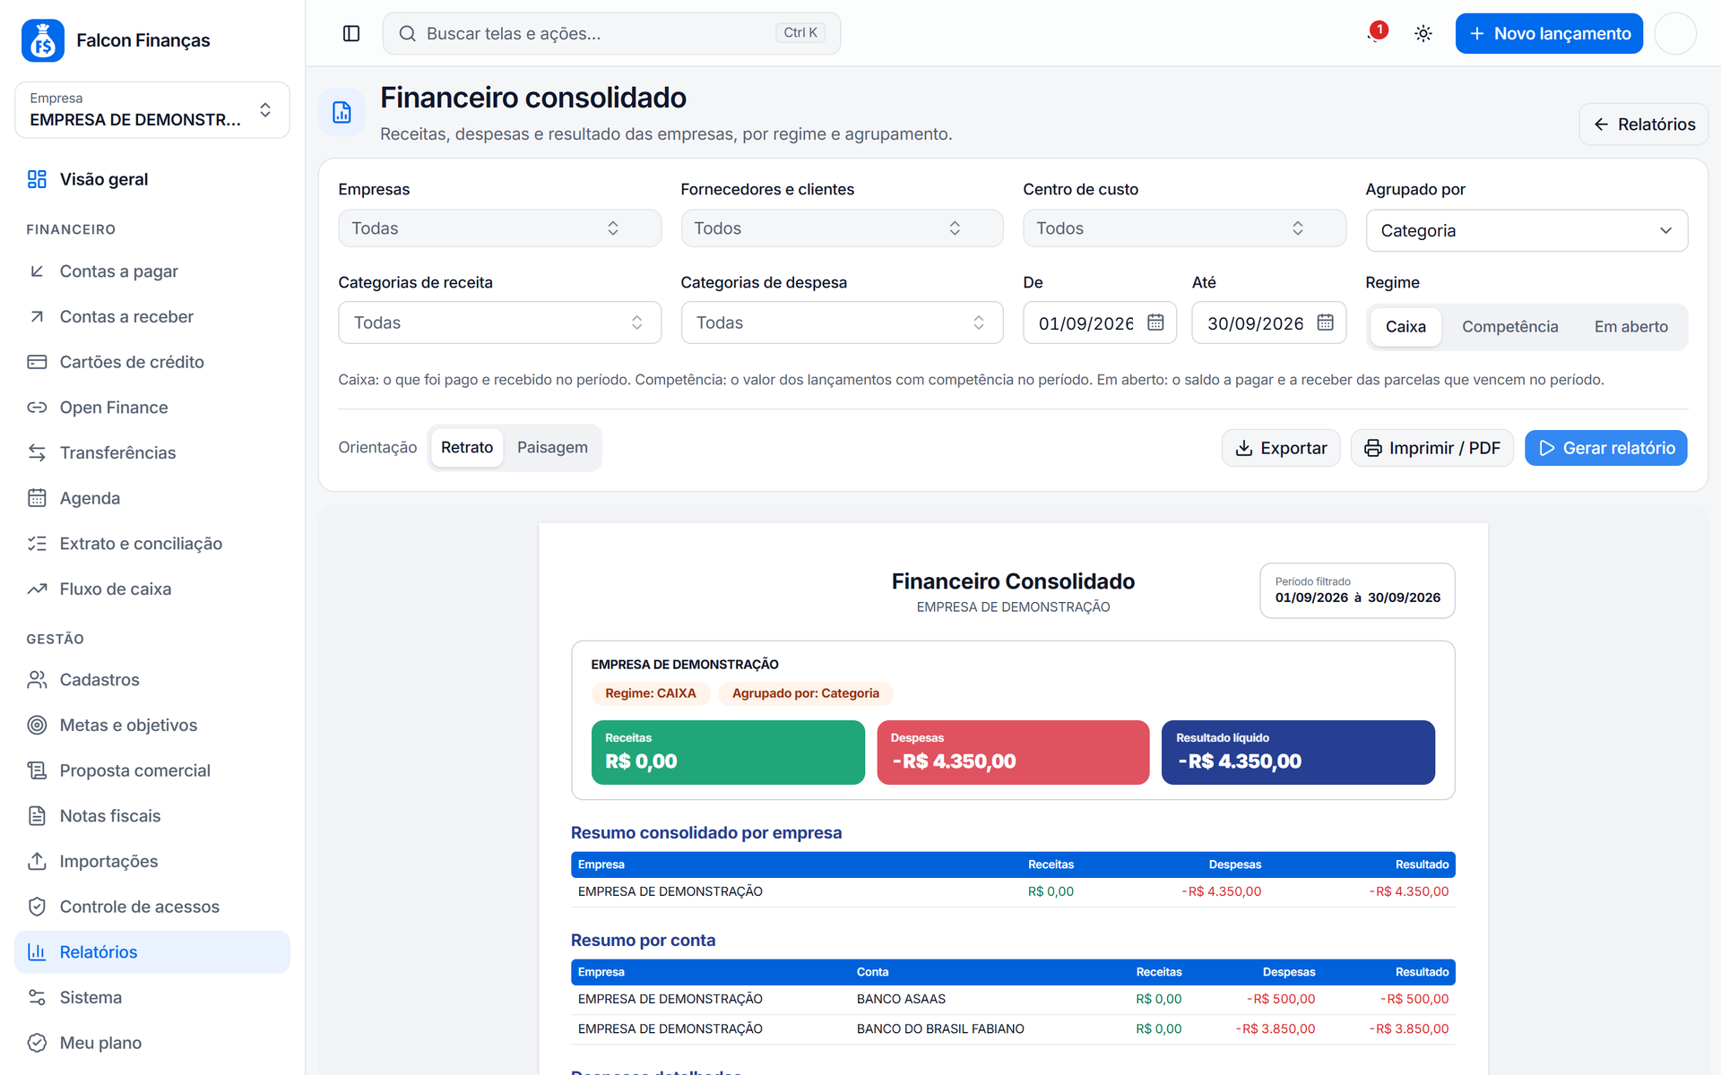The height and width of the screenshot is (1075, 1721).
Task: Go to Controle de acessos
Action: [152, 907]
